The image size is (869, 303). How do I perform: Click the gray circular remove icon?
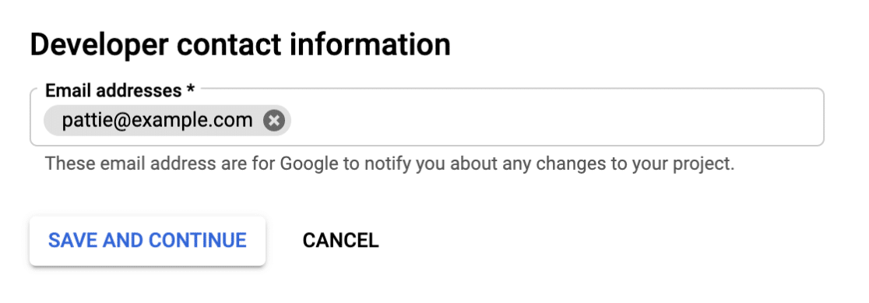pyautogui.click(x=274, y=120)
